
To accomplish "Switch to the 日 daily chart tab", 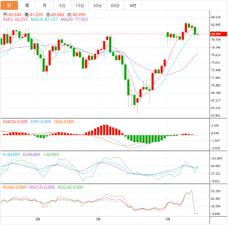I will pos(9,5).
